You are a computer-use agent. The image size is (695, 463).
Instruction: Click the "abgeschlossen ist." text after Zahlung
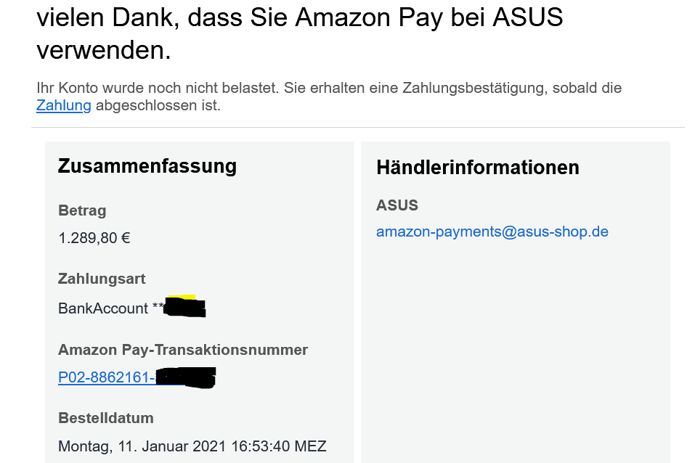point(158,106)
